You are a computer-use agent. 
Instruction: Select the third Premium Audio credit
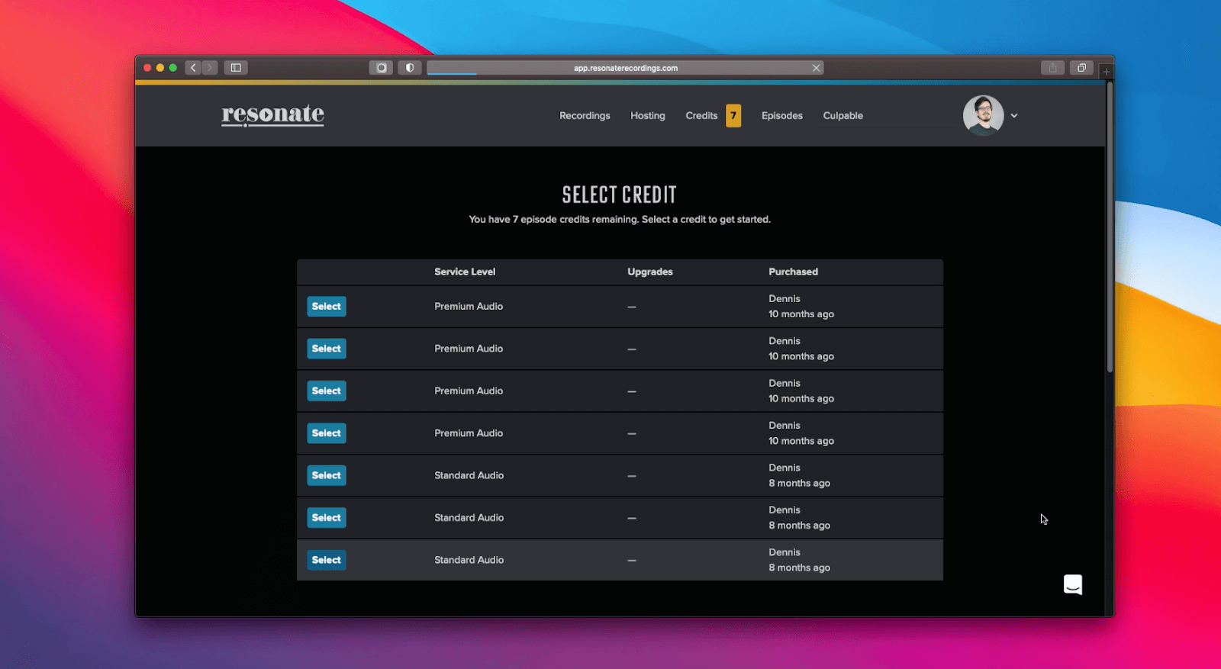pos(327,391)
